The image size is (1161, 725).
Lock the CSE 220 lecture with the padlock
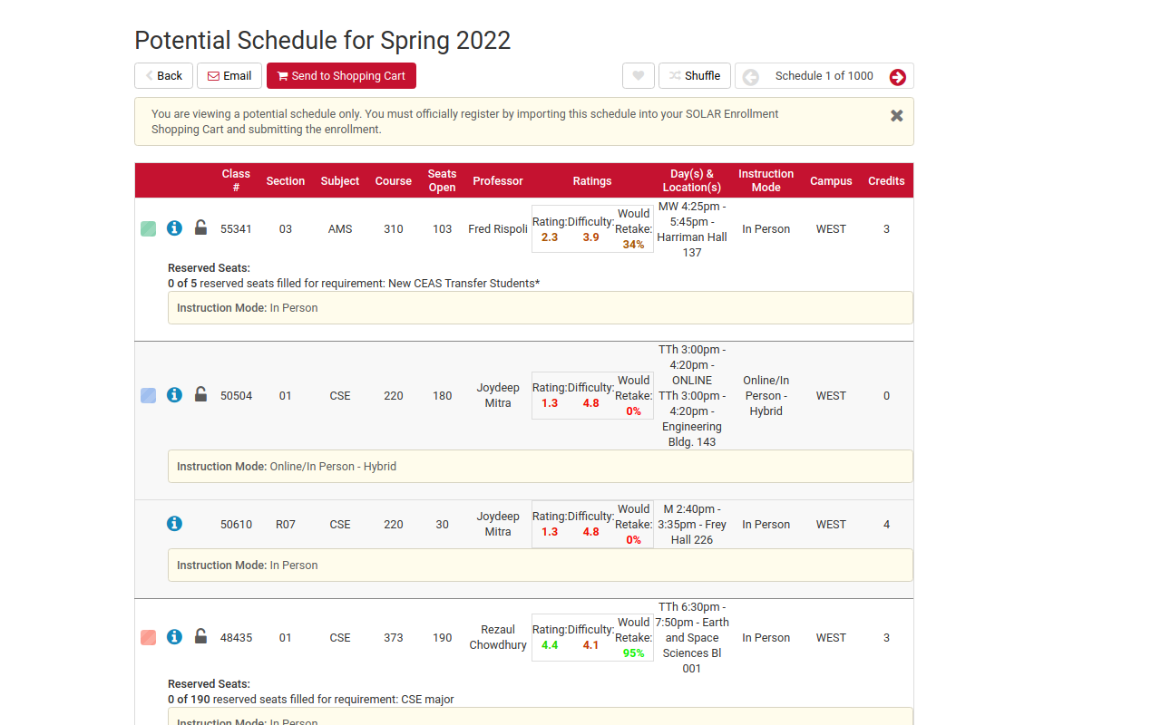[200, 395]
